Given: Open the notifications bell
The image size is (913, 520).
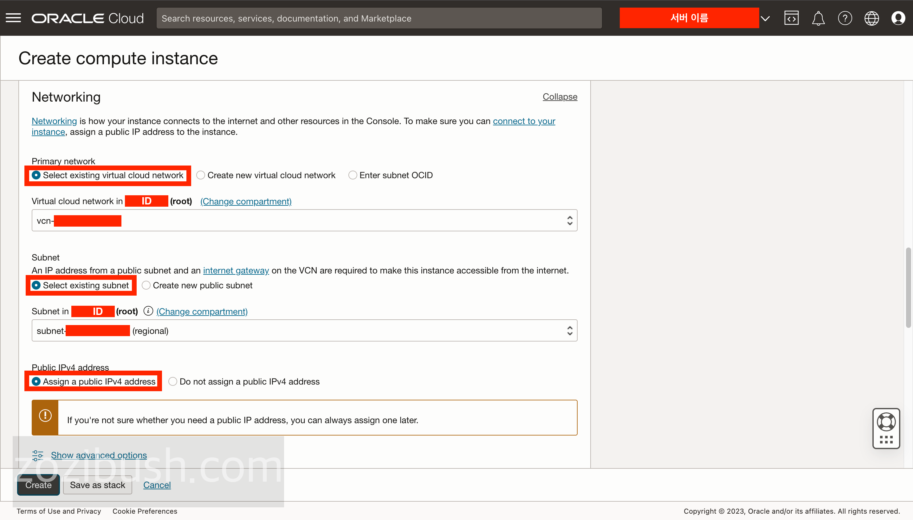Looking at the screenshot, I should coord(818,18).
